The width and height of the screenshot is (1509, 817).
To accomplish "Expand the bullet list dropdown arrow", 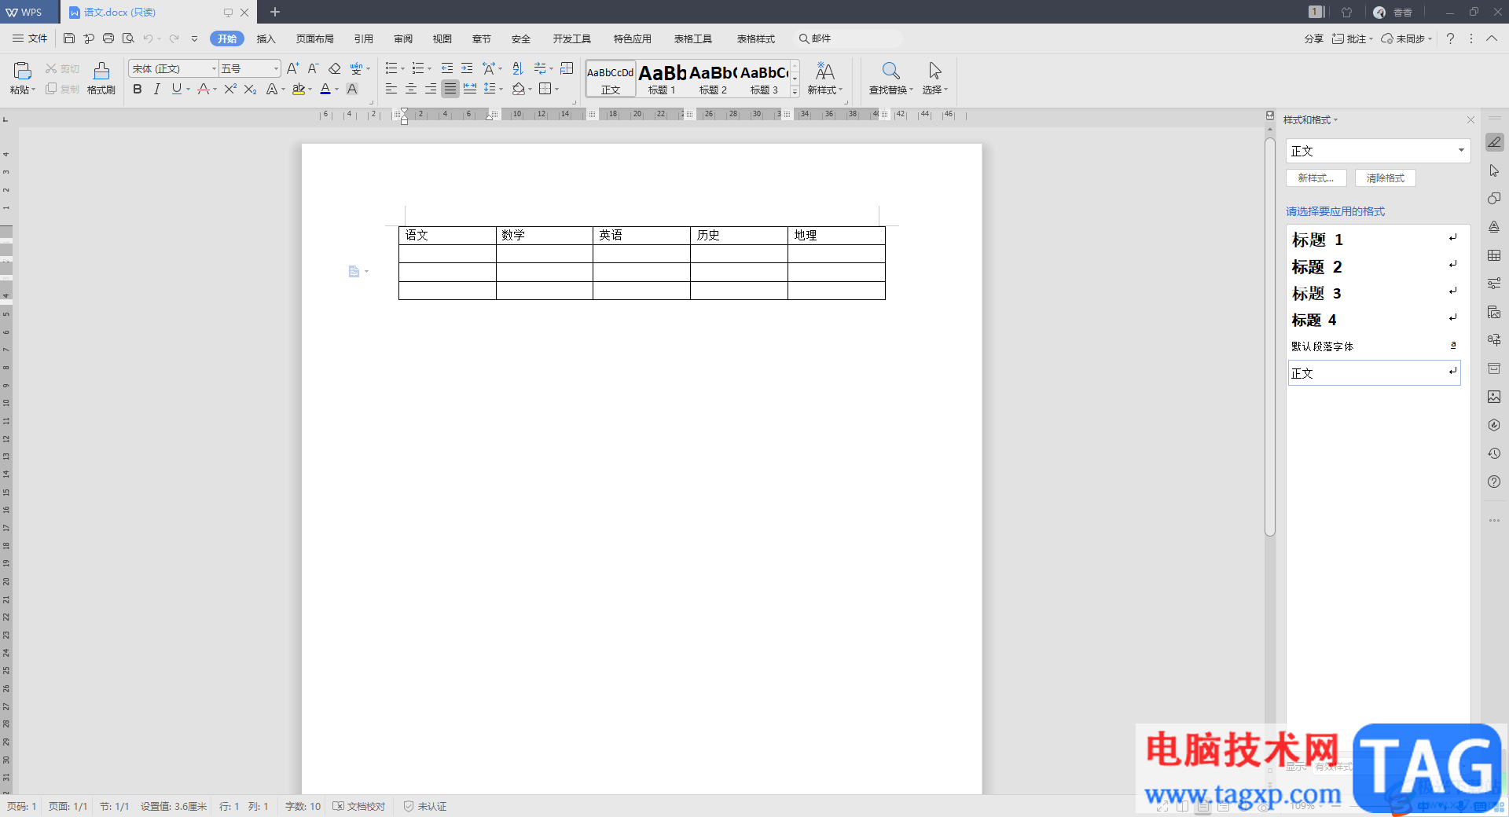I will [402, 69].
